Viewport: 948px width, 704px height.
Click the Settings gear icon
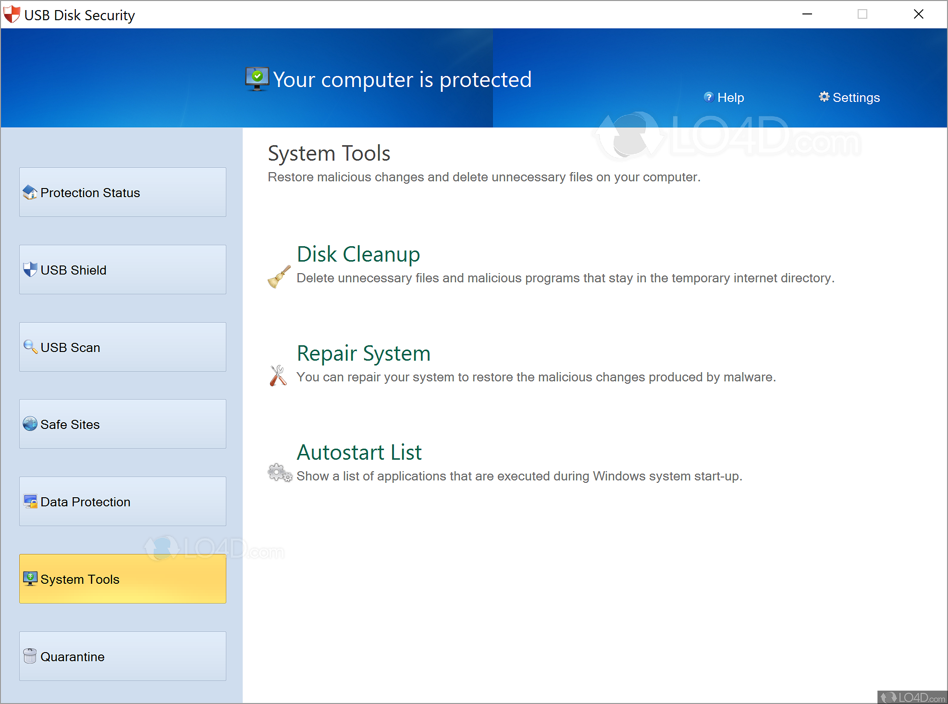[825, 97]
